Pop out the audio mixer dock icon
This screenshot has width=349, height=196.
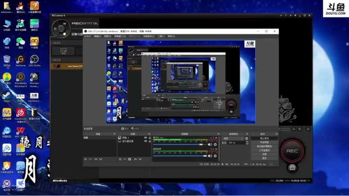click(x=219, y=134)
